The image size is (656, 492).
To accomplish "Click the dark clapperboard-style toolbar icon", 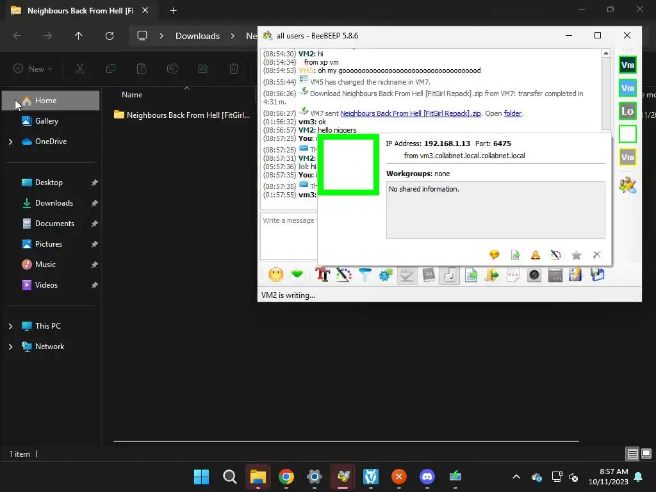I will [555, 275].
